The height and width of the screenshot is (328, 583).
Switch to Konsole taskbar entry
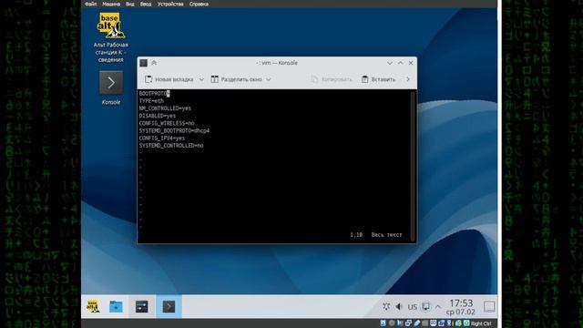[x=169, y=306]
